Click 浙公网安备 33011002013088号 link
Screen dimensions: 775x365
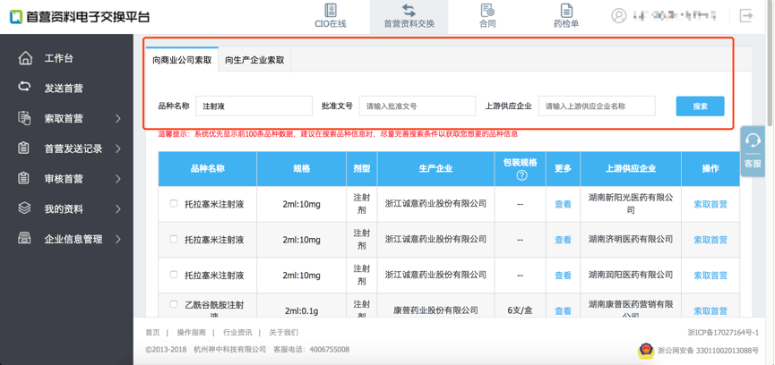tap(708, 351)
